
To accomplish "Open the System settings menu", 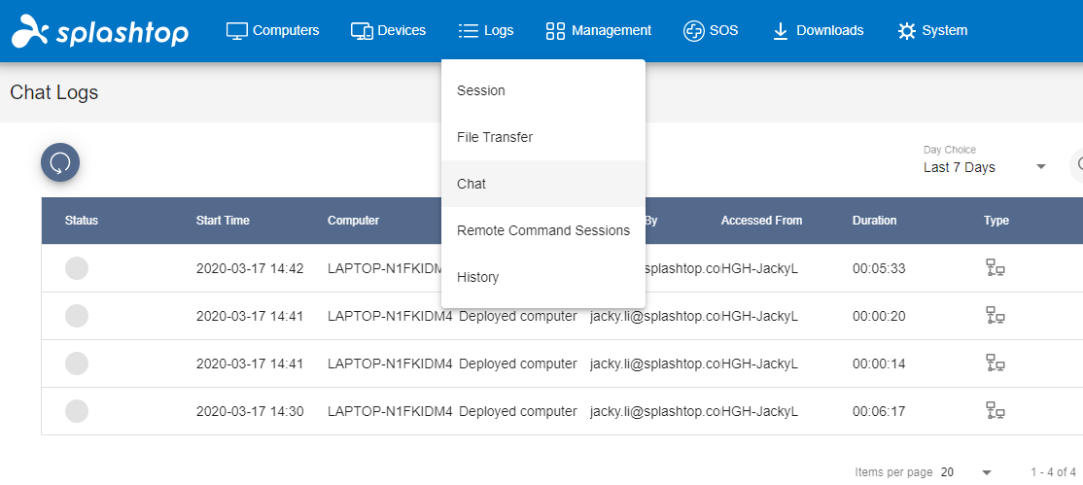I will point(932,30).
